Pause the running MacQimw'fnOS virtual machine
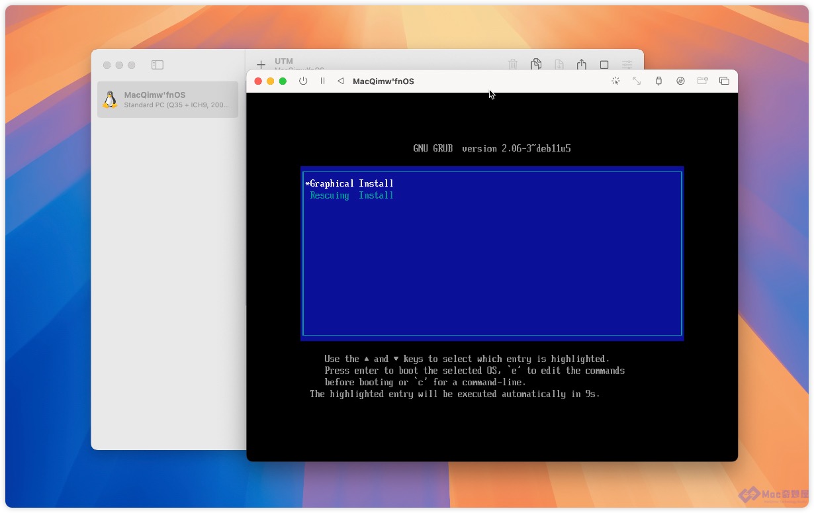This screenshot has width=814, height=513. tap(322, 81)
